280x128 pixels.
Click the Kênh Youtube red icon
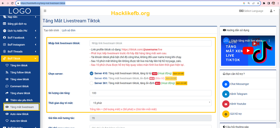226,104
